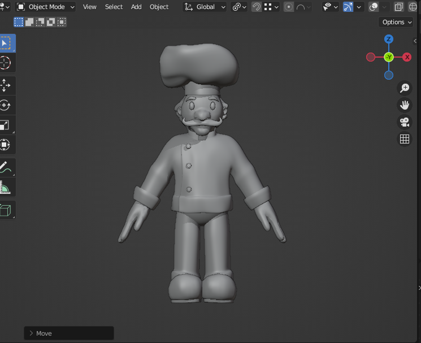Viewport: 421px width, 343px height.
Task: Toggle snapping magnet icon
Action: pos(257,7)
